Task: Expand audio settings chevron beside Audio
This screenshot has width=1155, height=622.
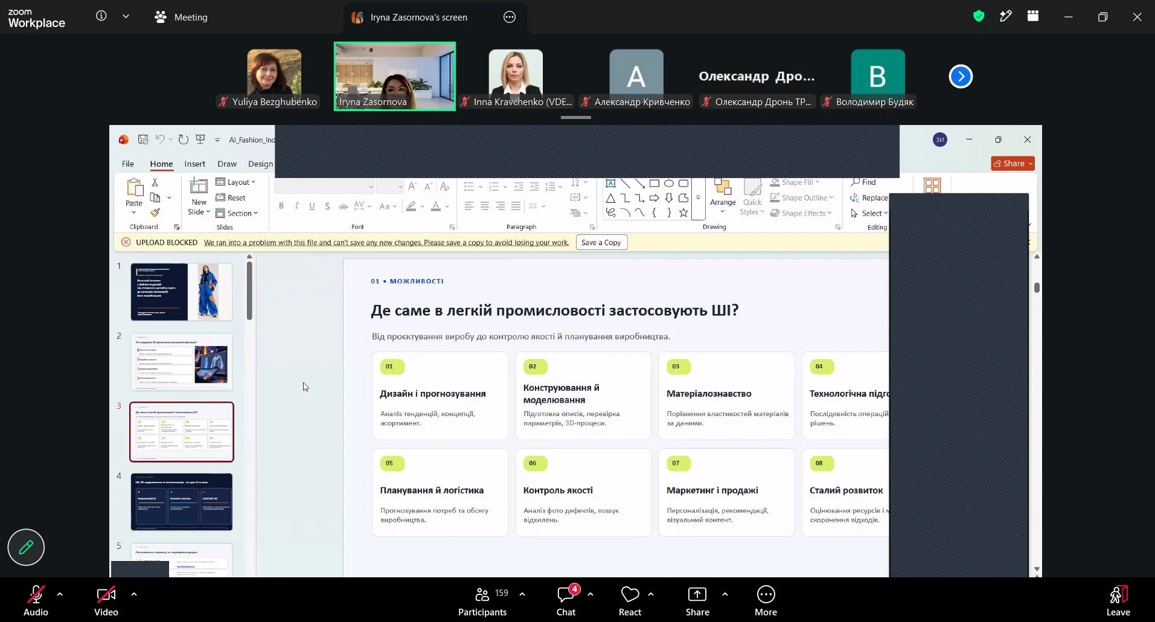Action: click(x=60, y=594)
